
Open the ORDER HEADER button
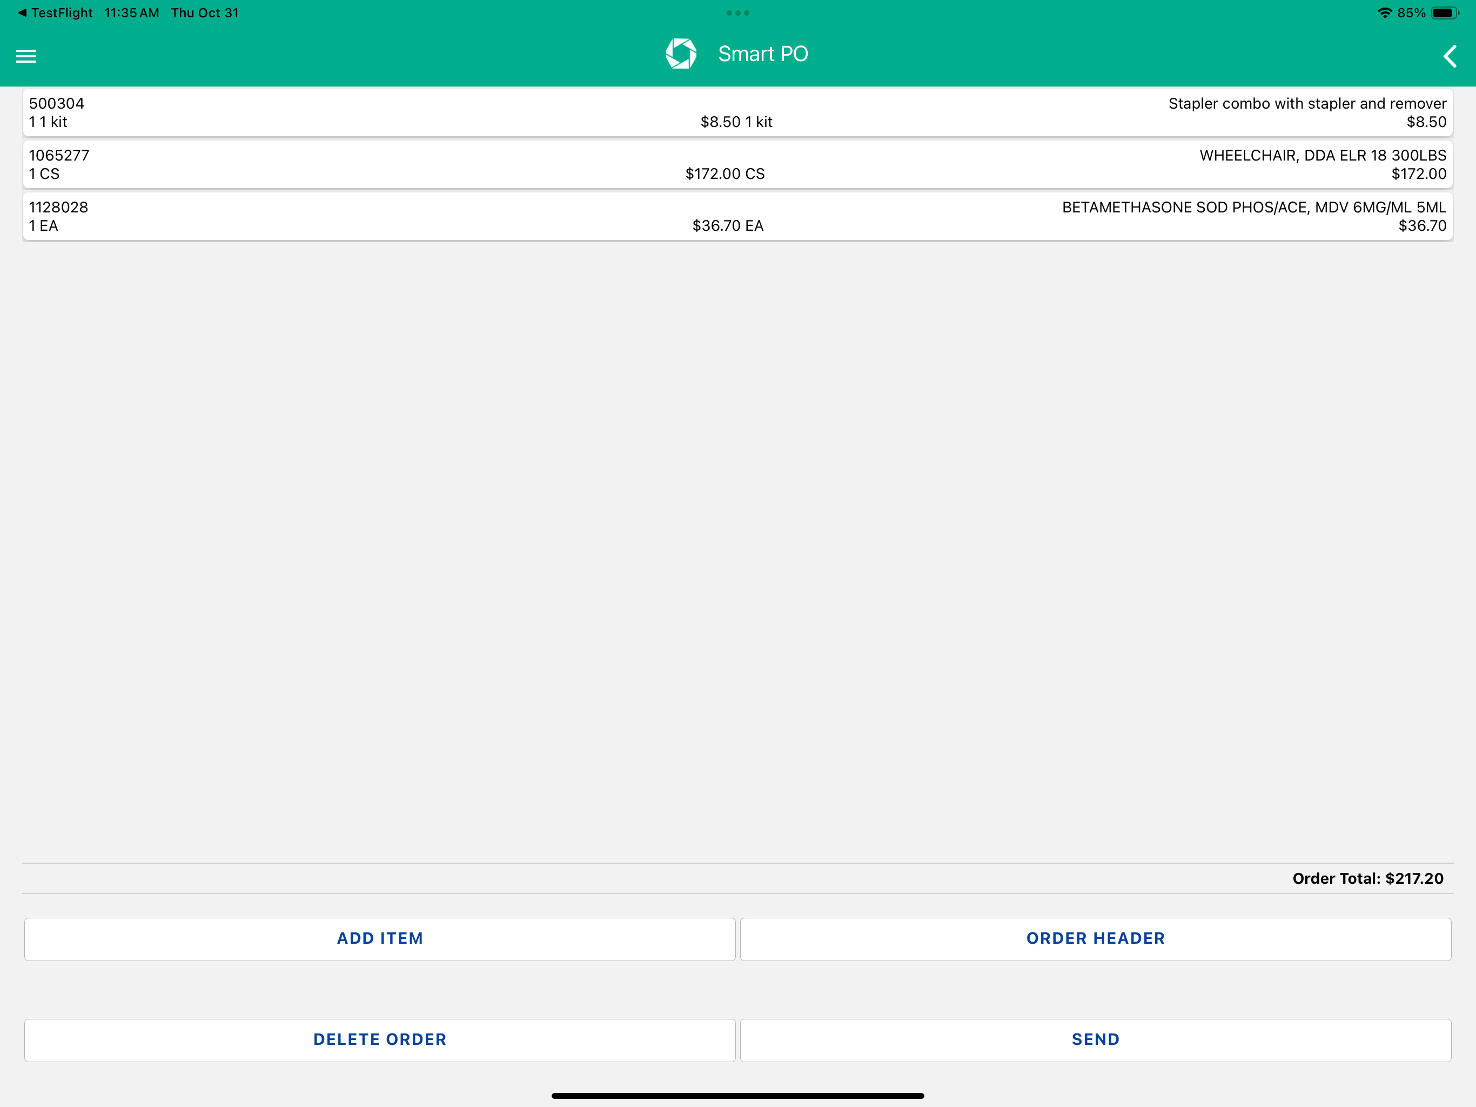[1096, 939]
